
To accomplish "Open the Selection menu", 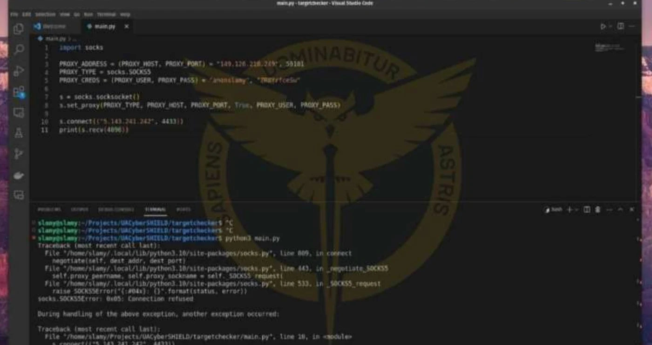I will pos(45,14).
